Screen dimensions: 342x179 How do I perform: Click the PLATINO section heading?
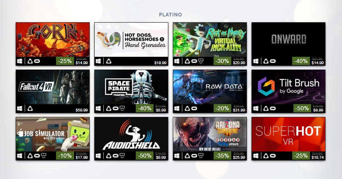[x=170, y=14]
